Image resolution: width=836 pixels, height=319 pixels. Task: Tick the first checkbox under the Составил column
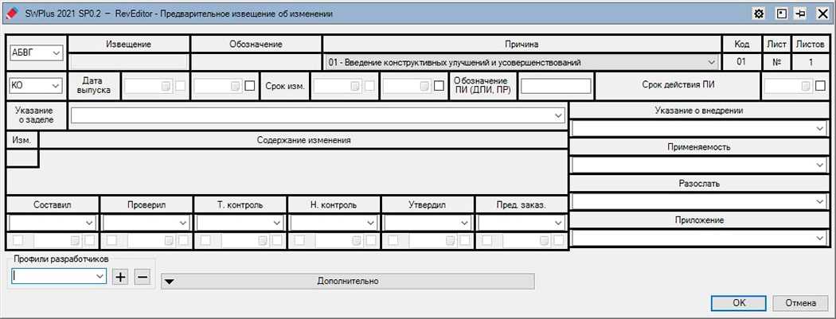point(18,239)
